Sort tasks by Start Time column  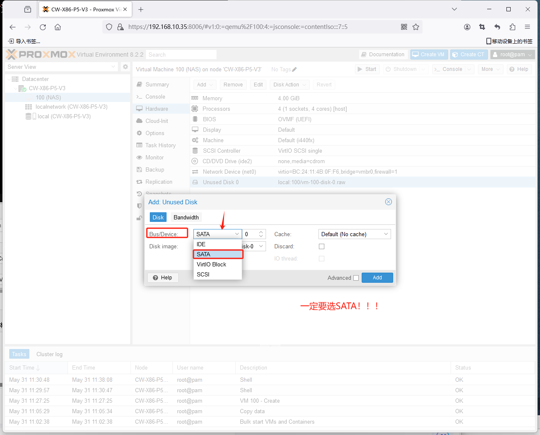(x=36, y=367)
